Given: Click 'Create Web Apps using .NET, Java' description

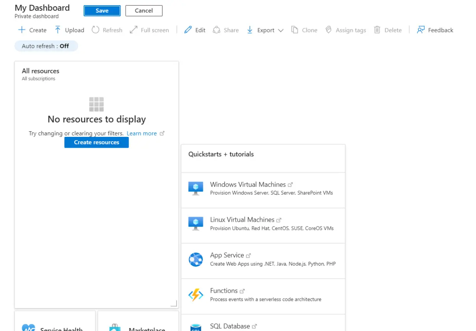Looking at the screenshot, I should coord(273,264).
